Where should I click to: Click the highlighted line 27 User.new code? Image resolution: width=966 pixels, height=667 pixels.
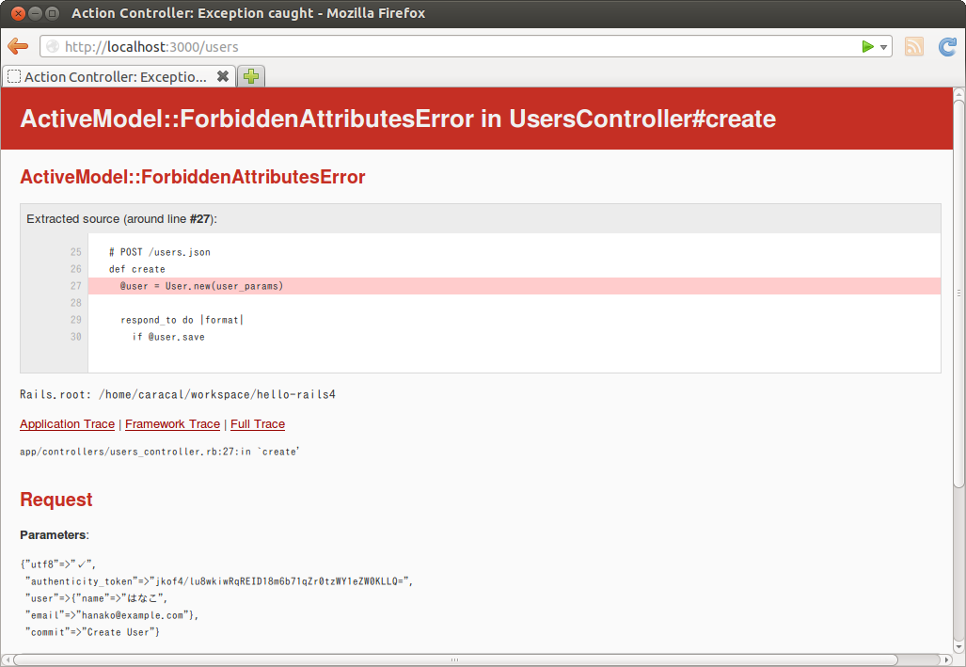201,286
